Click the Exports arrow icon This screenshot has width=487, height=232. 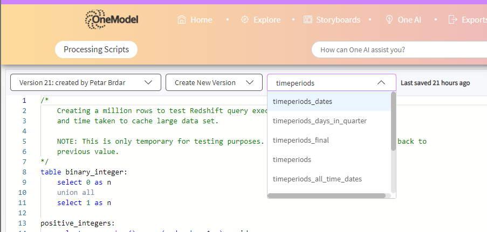click(452, 20)
